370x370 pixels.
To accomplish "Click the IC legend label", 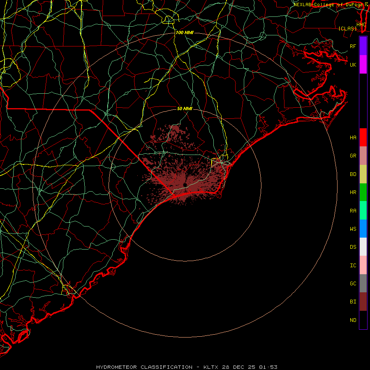I will point(353,266).
